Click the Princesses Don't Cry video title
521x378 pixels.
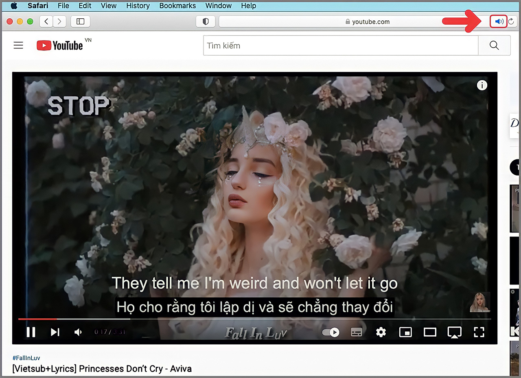click(102, 369)
